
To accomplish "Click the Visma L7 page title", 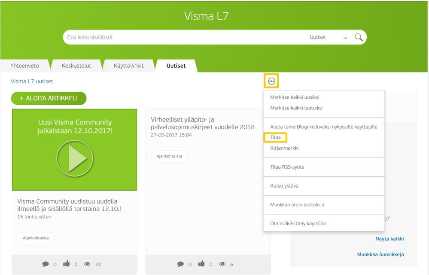I will coord(206,16).
